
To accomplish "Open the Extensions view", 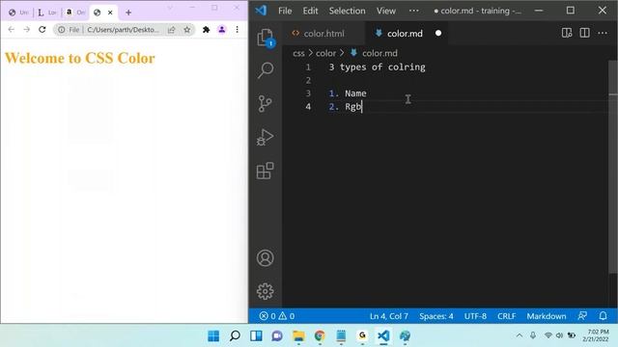I will pos(265,171).
